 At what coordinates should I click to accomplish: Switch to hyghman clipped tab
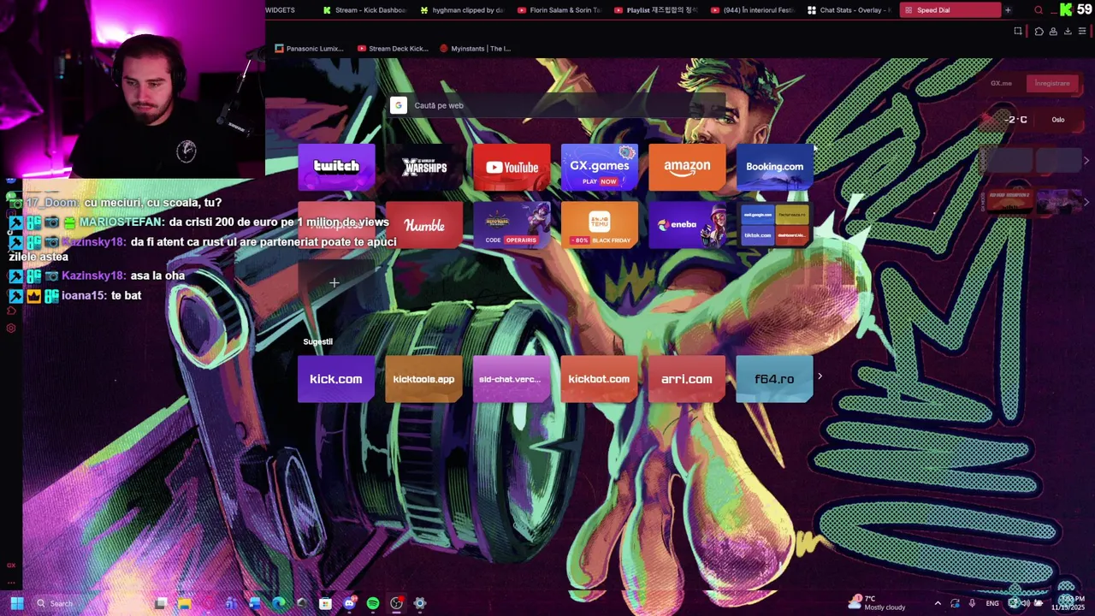tap(461, 10)
